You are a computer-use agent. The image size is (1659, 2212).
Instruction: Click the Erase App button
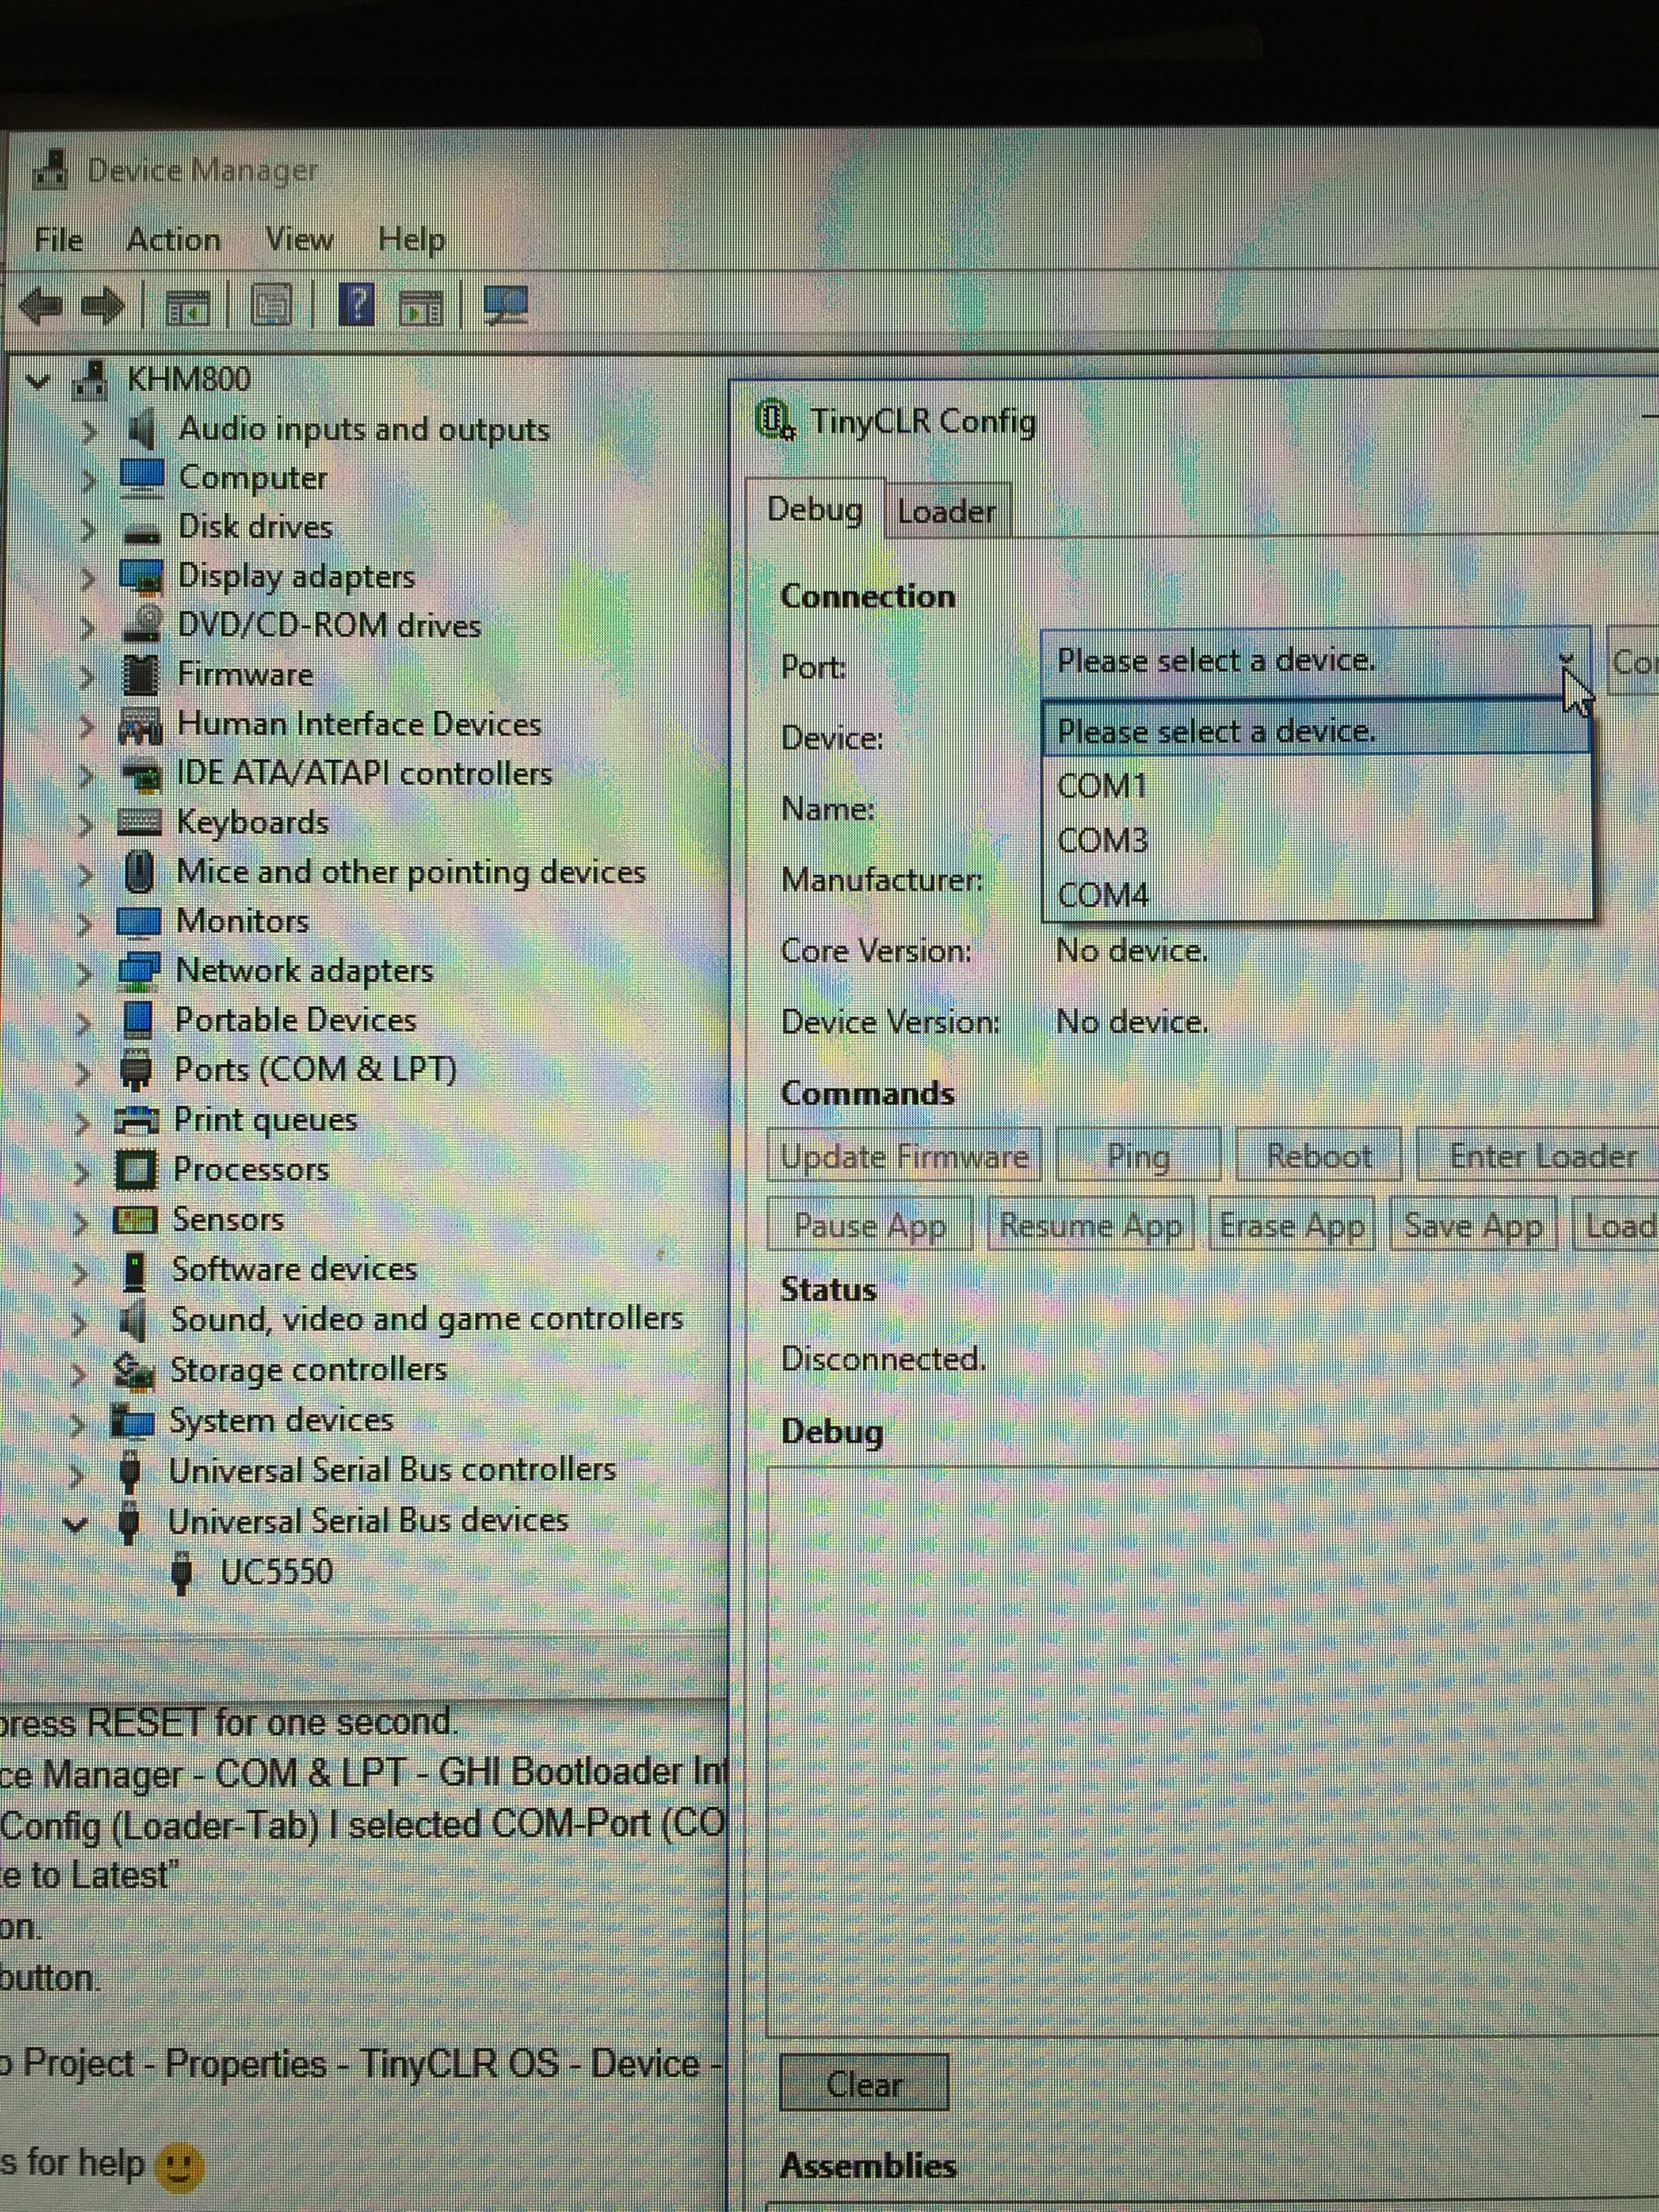click(1291, 1225)
